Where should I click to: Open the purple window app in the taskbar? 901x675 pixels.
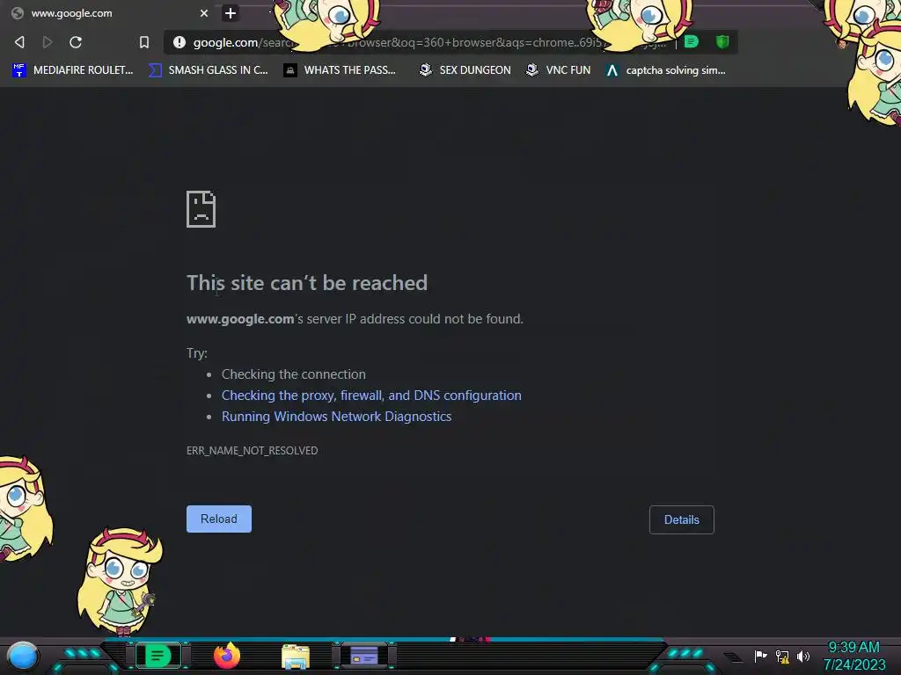[x=363, y=656]
